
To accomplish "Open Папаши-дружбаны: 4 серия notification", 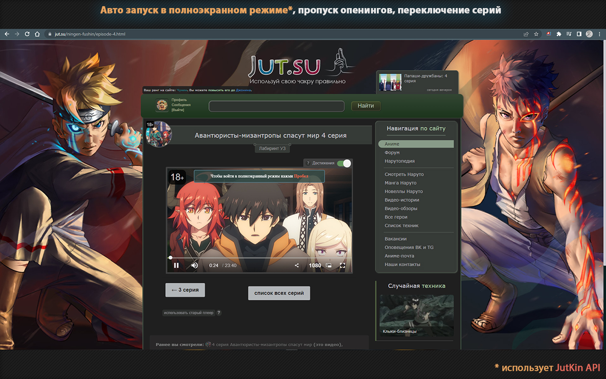I will 426,78.
